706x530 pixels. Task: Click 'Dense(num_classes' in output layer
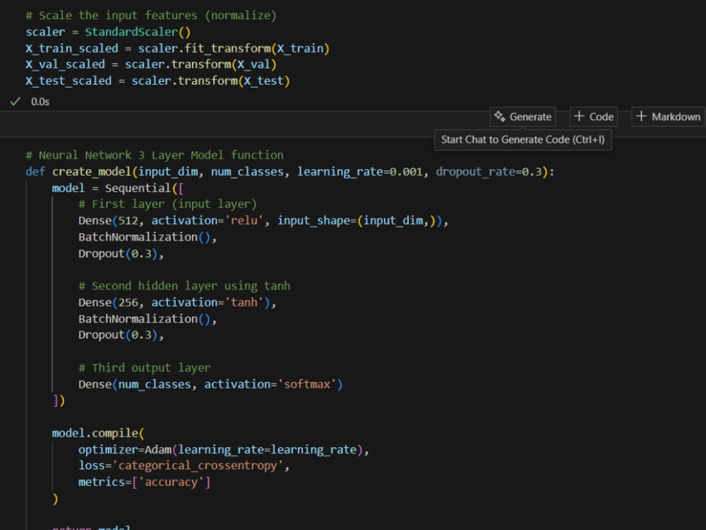pyautogui.click(x=135, y=384)
